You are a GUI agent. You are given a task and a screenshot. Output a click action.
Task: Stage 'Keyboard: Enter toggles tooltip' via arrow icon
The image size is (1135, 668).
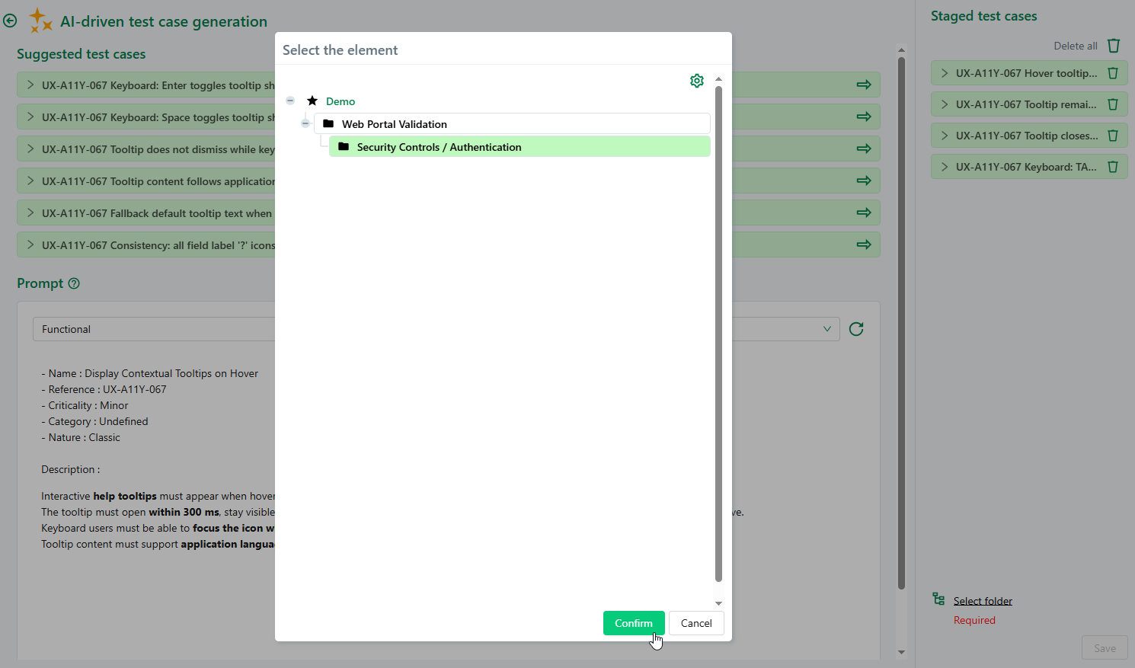[863, 84]
